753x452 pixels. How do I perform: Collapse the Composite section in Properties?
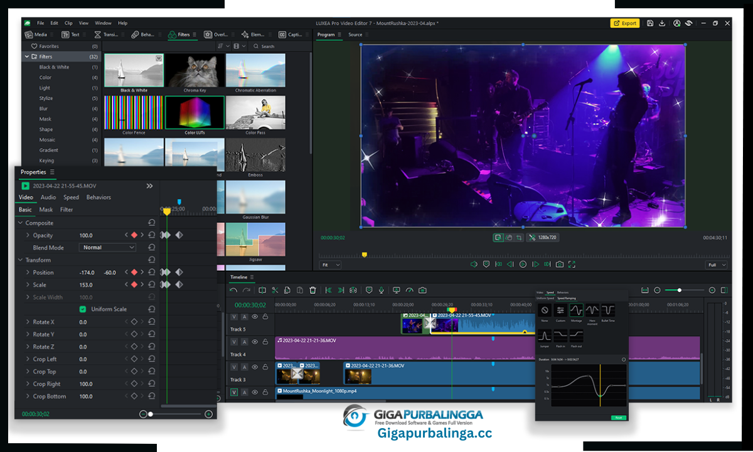pyautogui.click(x=20, y=223)
